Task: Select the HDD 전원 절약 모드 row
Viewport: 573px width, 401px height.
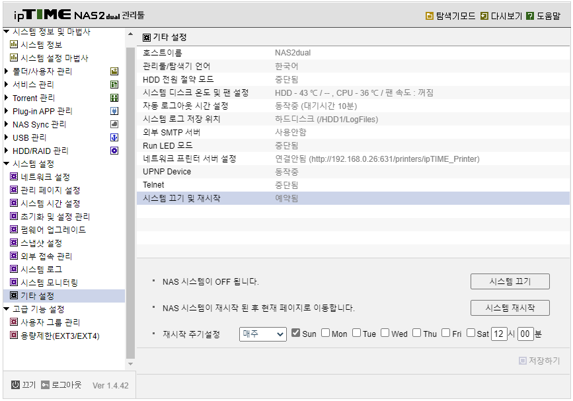Action: point(353,79)
